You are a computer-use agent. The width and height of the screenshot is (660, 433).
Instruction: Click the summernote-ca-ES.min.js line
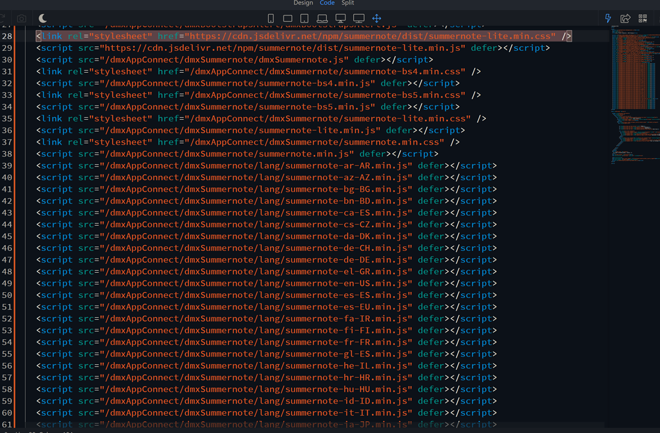[x=266, y=212]
